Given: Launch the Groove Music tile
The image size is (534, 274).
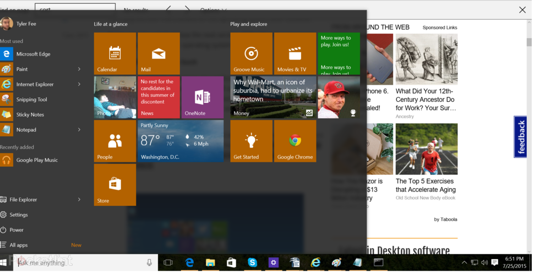Looking at the screenshot, I should tap(252, 53).
